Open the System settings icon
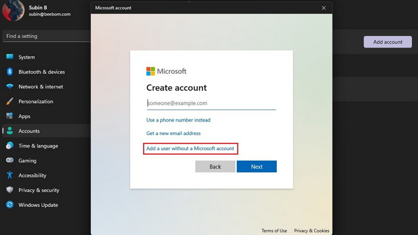418x235 pixels. pos(10,57)
